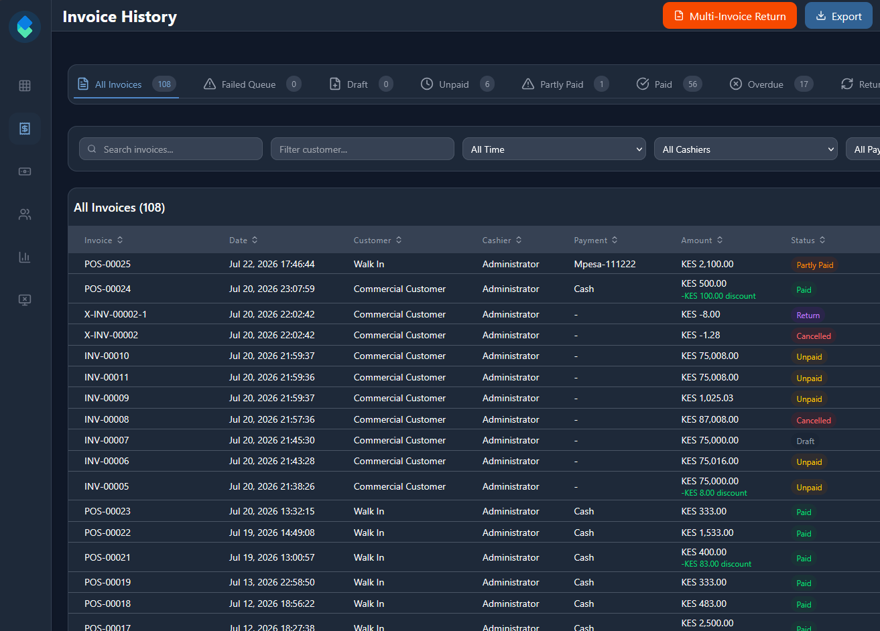Click the Failed Queue warning triangle icon
This screenshot has height=631, width=880.
coord(210,84)
